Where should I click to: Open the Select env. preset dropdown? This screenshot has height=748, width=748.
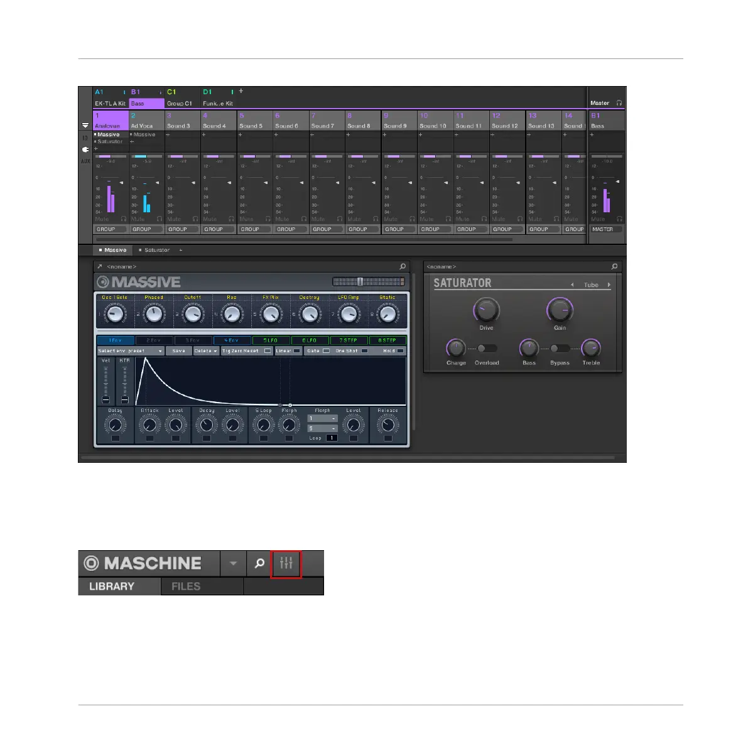point(130,350)
